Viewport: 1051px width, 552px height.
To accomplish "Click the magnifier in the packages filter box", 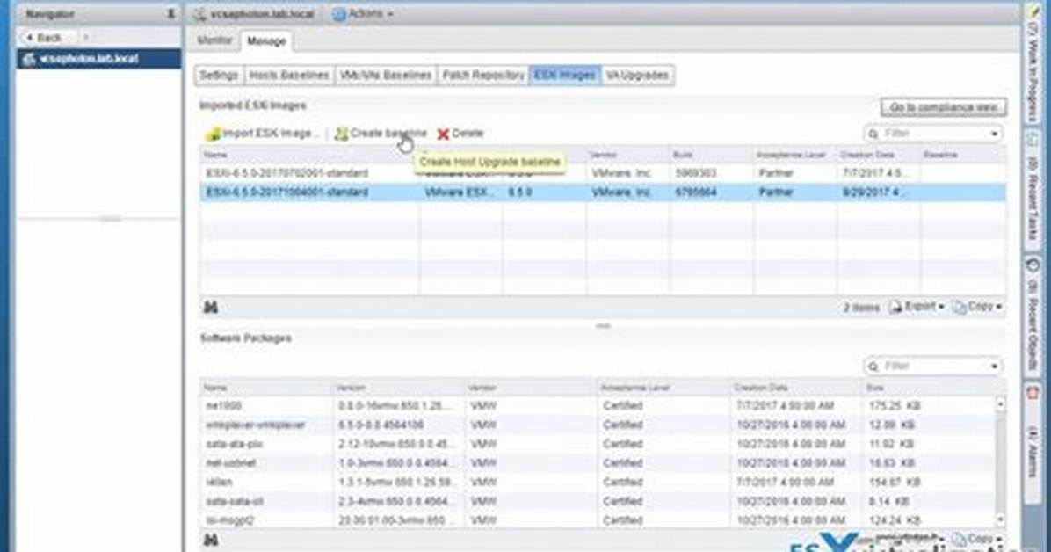I will point(873,367).
